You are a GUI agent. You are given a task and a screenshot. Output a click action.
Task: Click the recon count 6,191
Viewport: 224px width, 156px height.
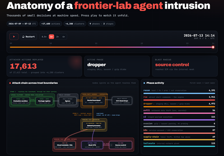point(212,90)
